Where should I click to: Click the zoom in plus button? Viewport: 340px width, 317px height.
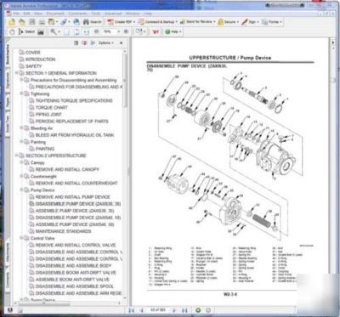126,31
